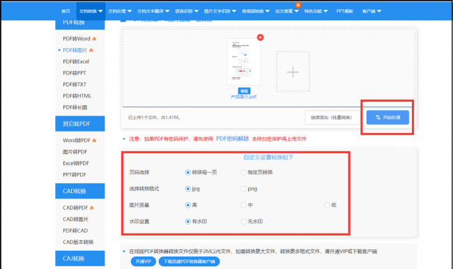Open the 文档文本翻译 dropdown menu

click(x=153, y=11)
